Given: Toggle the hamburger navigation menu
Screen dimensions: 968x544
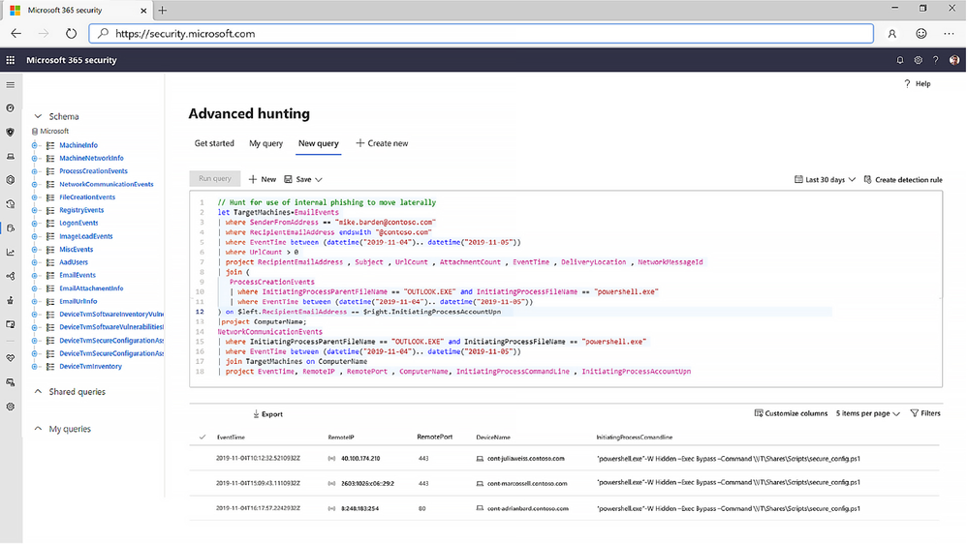Looking at the screenshot, I should coord(11,84).
